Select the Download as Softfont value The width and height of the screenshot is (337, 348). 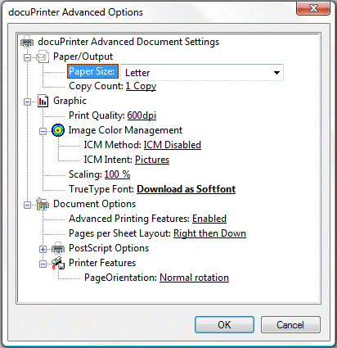point(186,189)
